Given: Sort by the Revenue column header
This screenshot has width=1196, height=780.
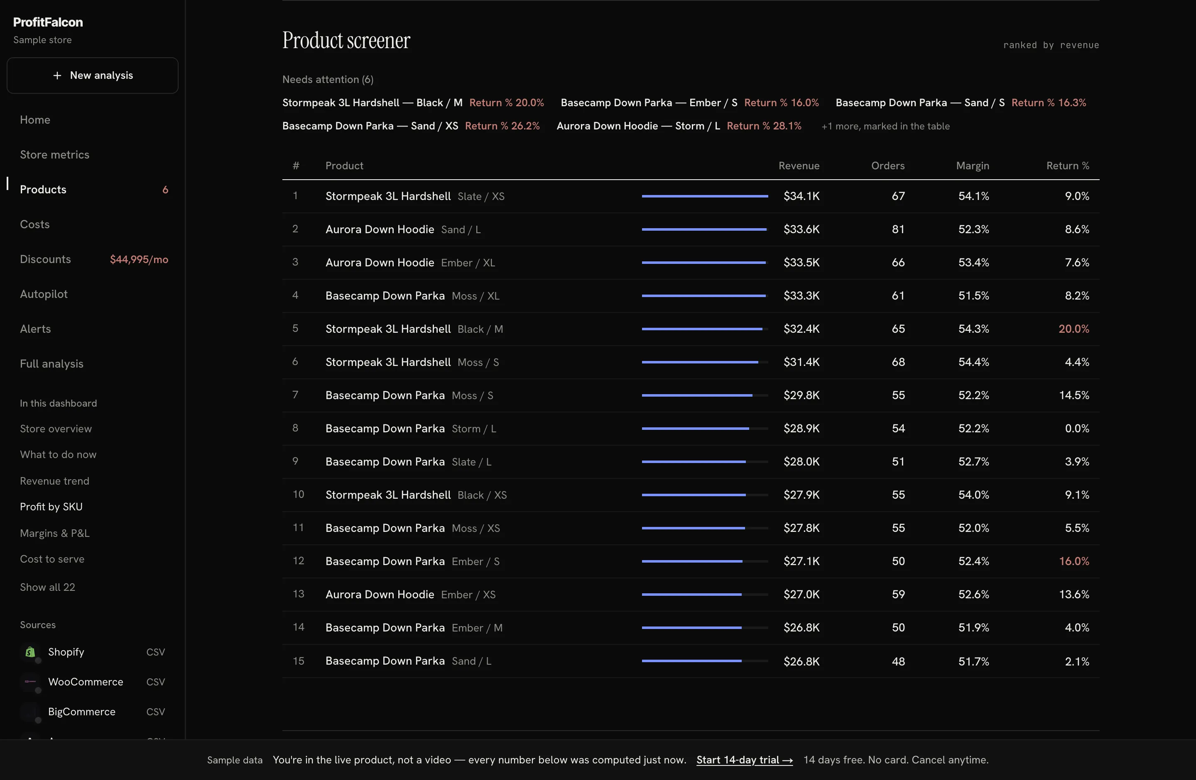Looking at the screenshot, I should (799, 166).
